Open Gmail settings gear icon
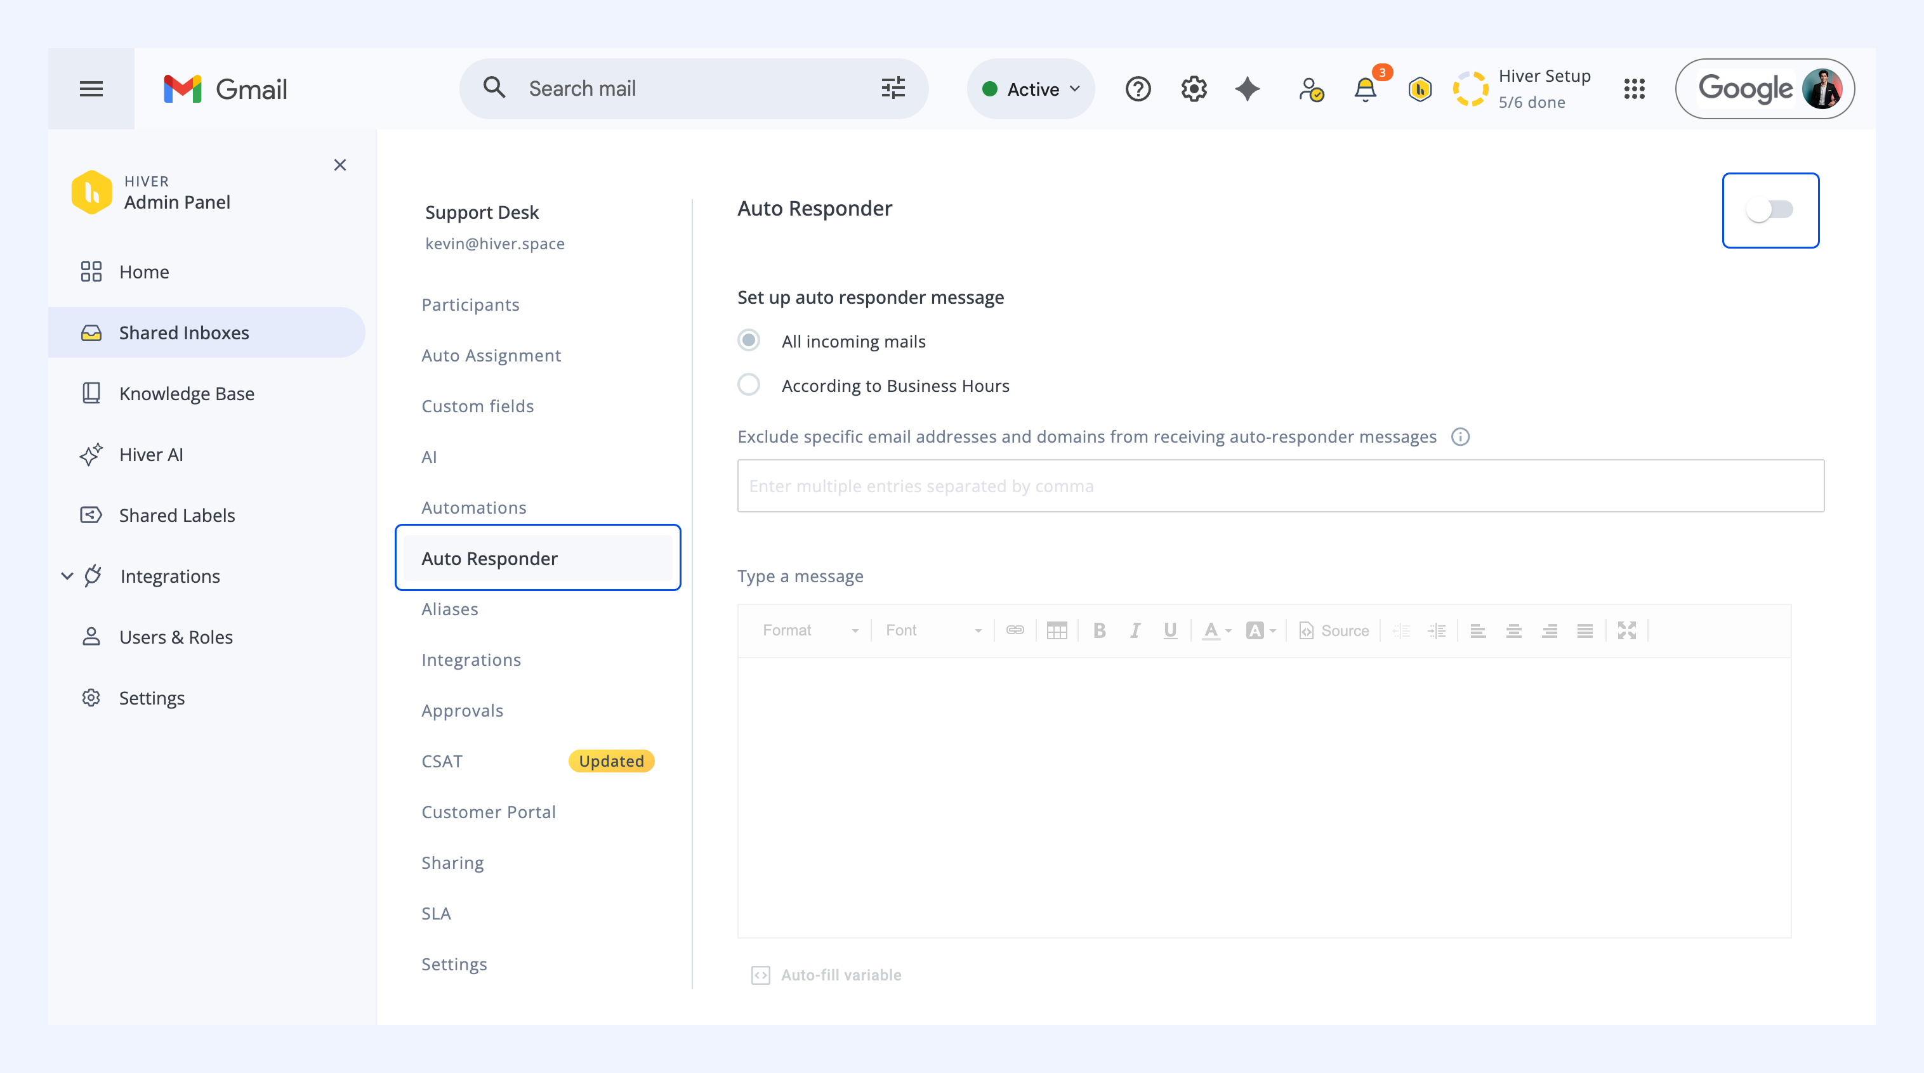The image size is (1924, 1073). coord(1194,89)
